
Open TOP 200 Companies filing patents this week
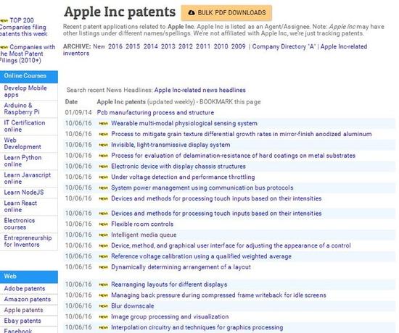23,27
